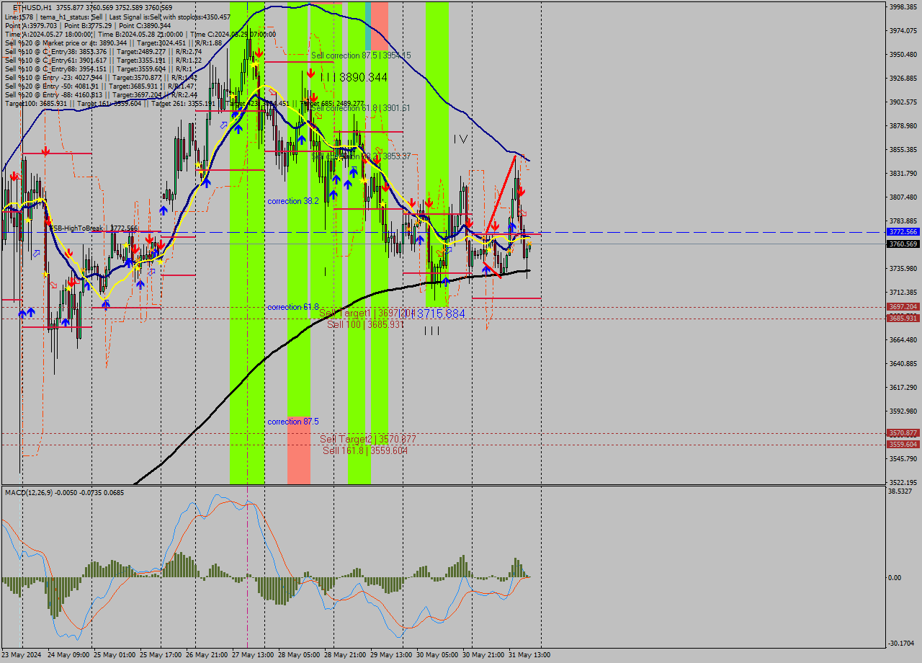Click the 3522.195 price scale value
The width and height of the screenshot is (922, 663).
click(903, 483)
